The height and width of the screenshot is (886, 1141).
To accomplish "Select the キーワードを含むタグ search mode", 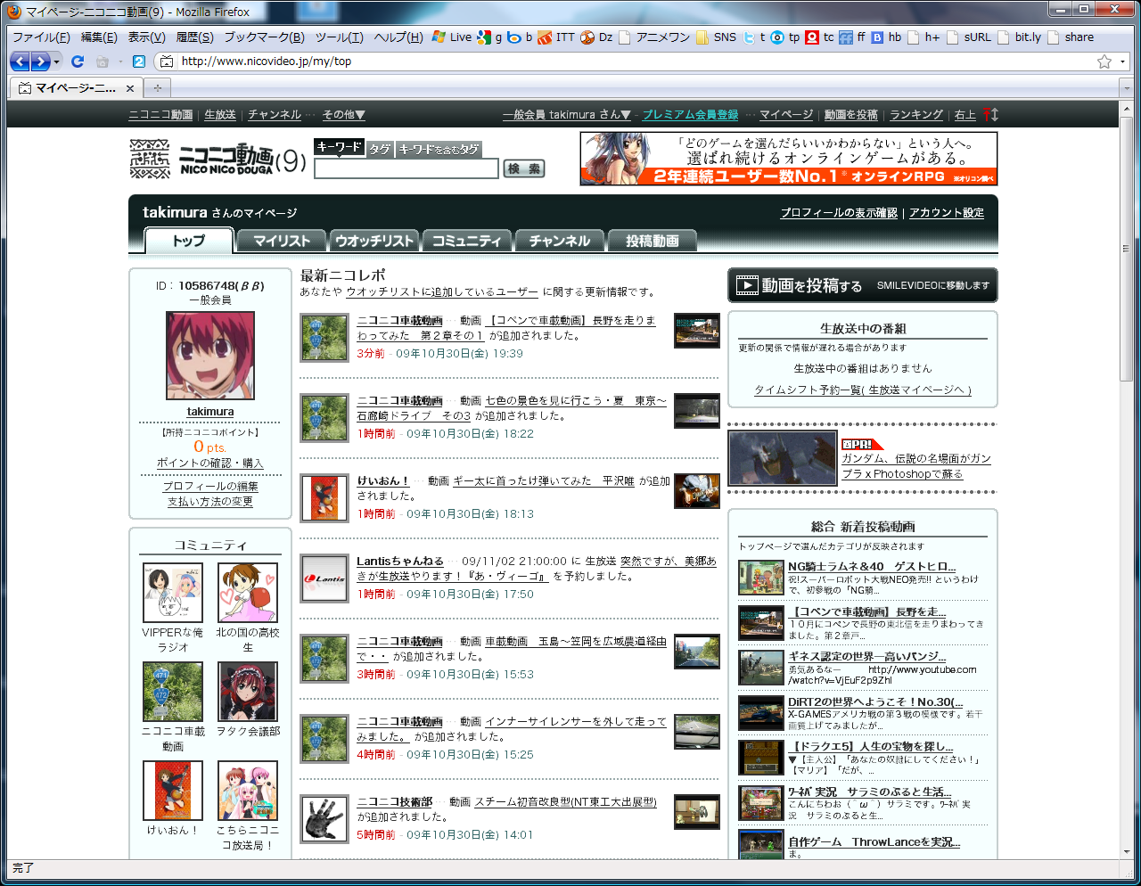I will [x=439, y=149].
